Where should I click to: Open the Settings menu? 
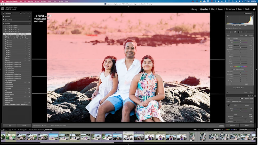tap(43, 1)
